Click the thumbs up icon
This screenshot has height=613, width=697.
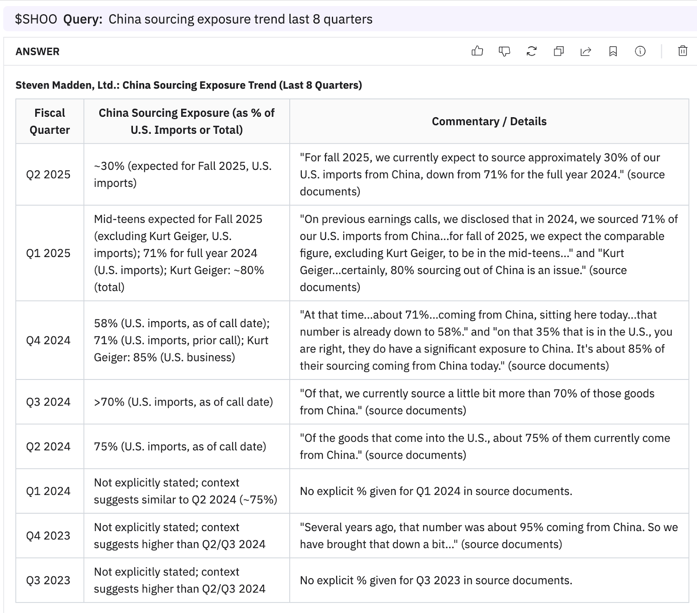(x=477, y=51)
